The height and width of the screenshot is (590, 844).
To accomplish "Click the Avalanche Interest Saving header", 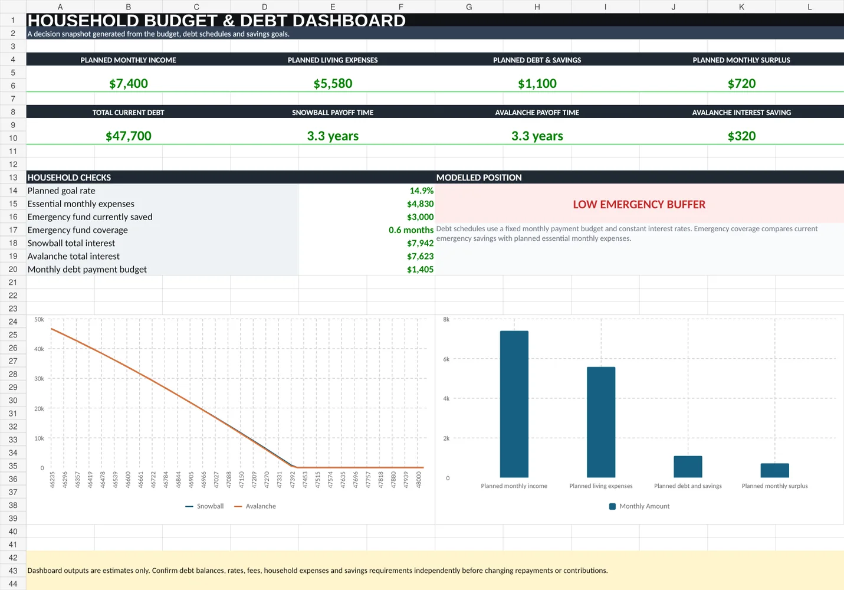I will click(x=741, y=113).
